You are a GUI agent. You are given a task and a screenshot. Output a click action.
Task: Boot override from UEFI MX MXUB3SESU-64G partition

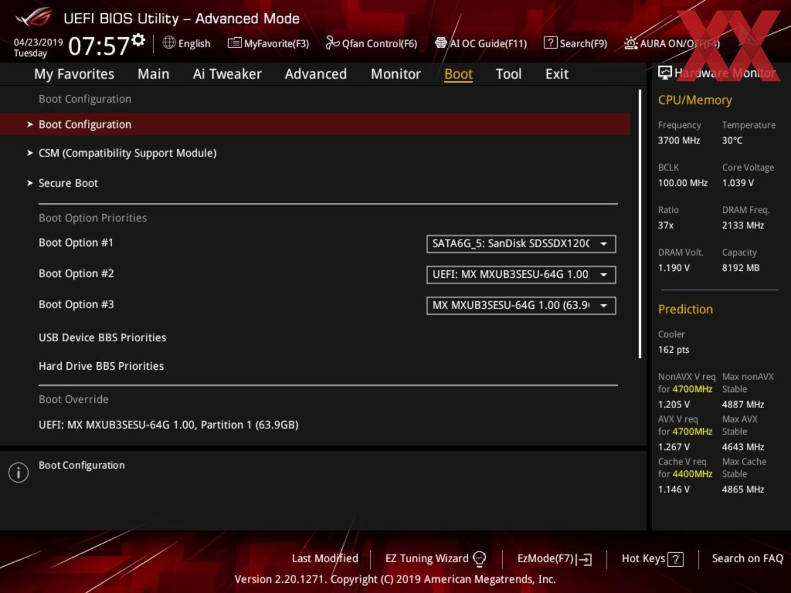169,425
